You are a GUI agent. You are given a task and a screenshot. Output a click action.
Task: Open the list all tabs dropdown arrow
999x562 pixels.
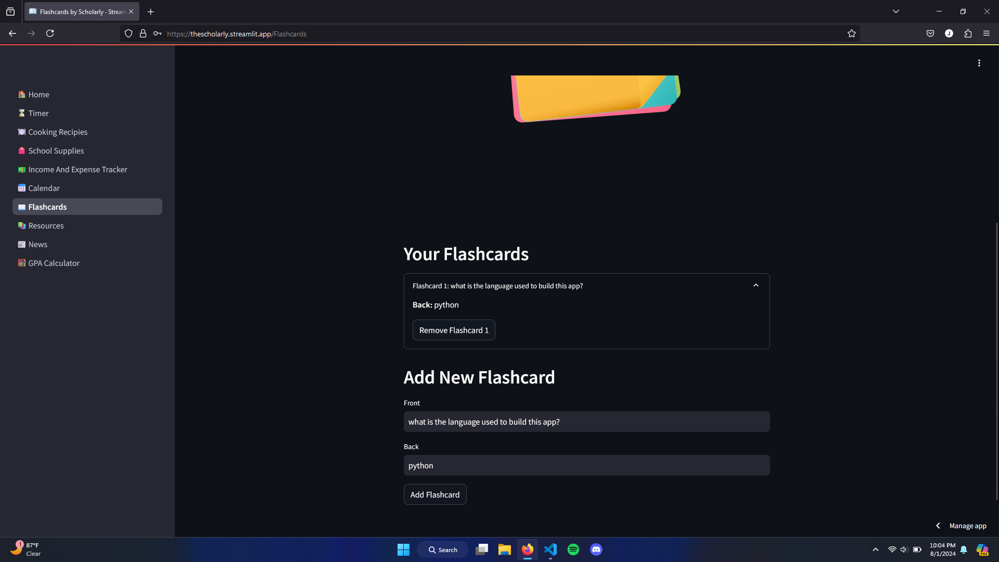tap(896, 11)
